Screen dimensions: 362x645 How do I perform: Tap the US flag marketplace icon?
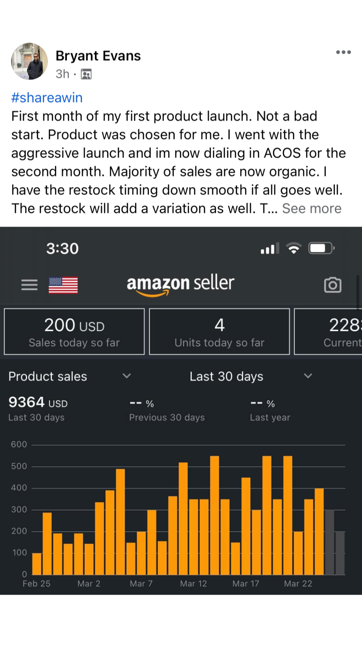pos(63,285)
